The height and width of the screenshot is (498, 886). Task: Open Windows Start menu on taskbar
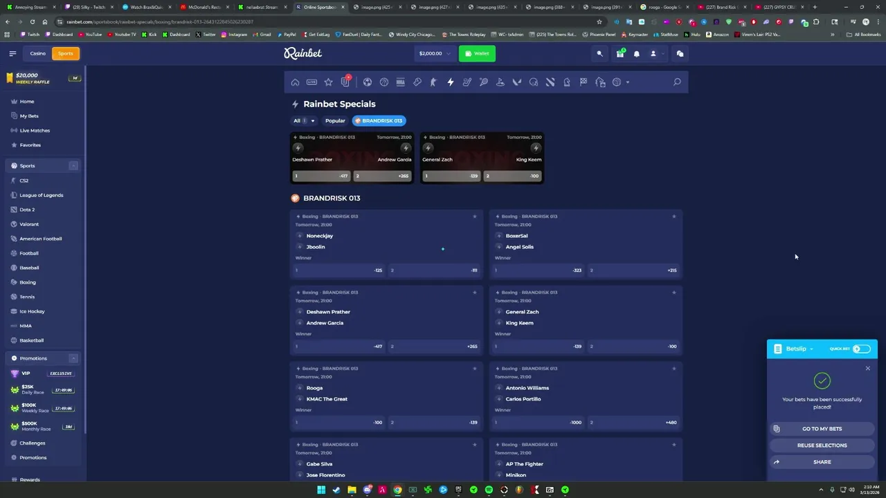pyautogui.click(x=321, y=490)
